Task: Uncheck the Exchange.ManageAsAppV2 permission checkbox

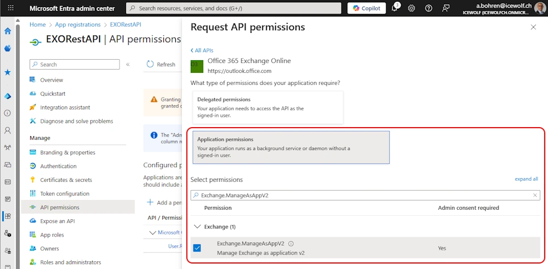Action: coord(197,248)
